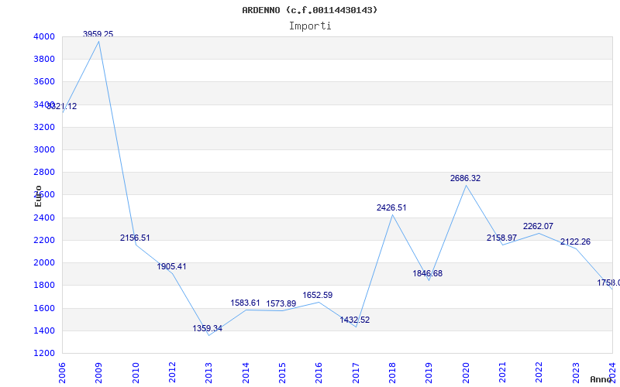This screenshot has height=387, width=620.
Task: Click the 1200 y-axis tick label
Action: (44, 353)
